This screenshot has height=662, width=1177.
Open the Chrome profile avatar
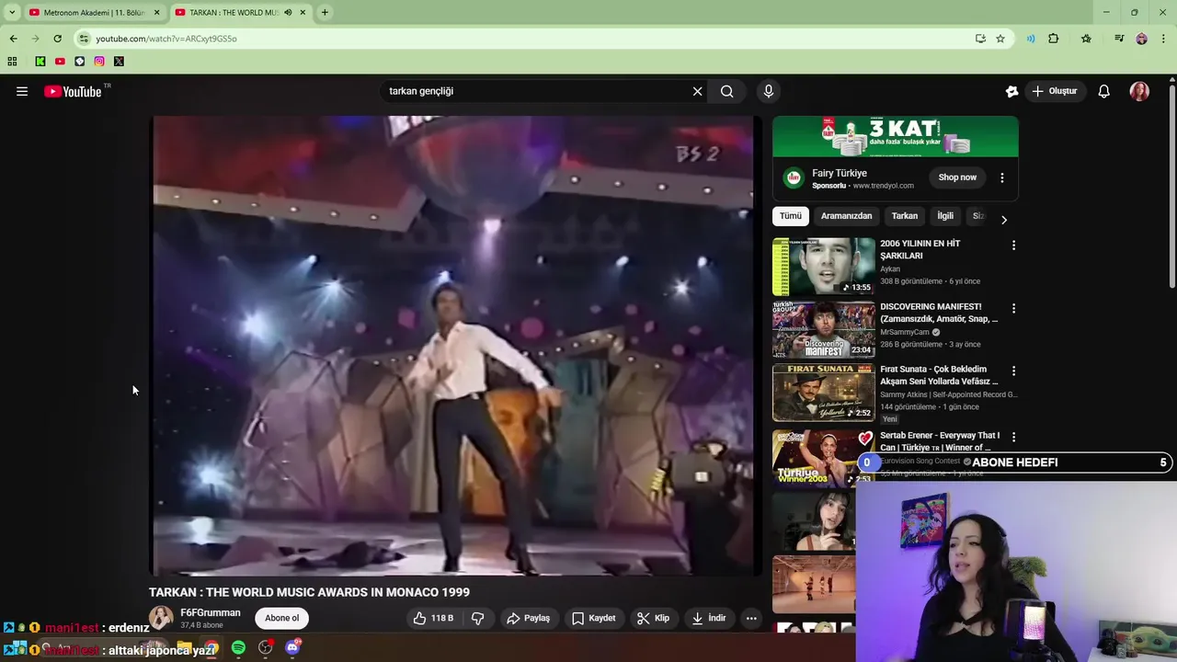tap(1141, 39)
